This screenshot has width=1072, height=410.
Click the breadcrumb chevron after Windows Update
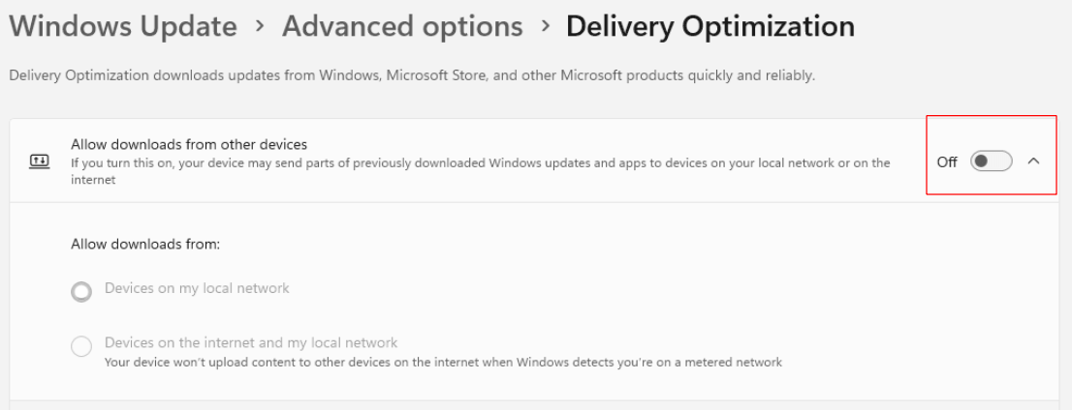tap(260, 27)
